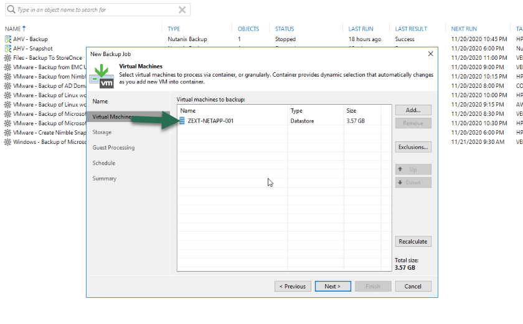The height and width of the screenshot is (324, 523).
Task: Select the AHV - Snapshot job row
Action: pyautogui.click(x=32, y=49)
